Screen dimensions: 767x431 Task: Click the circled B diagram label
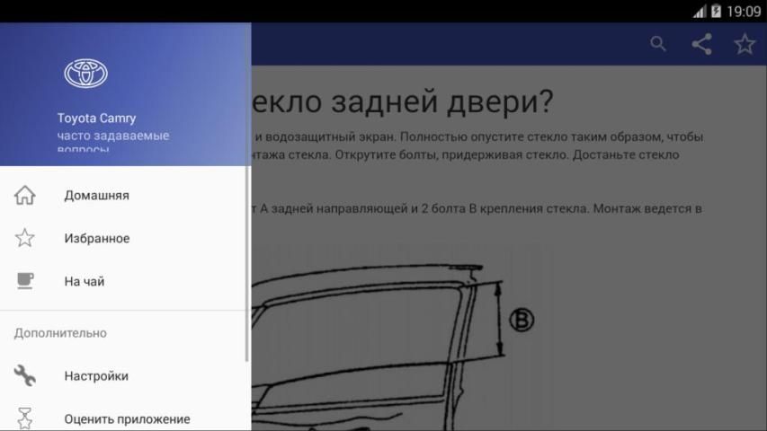click(x=522, y=320)
